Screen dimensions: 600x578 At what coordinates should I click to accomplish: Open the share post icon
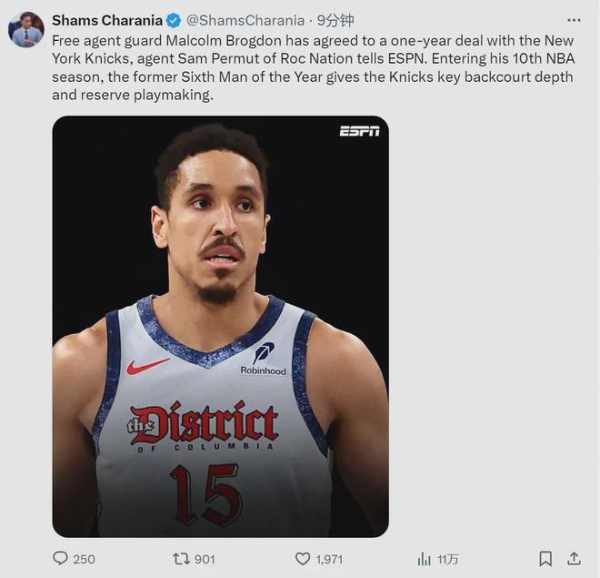[574, 558]
